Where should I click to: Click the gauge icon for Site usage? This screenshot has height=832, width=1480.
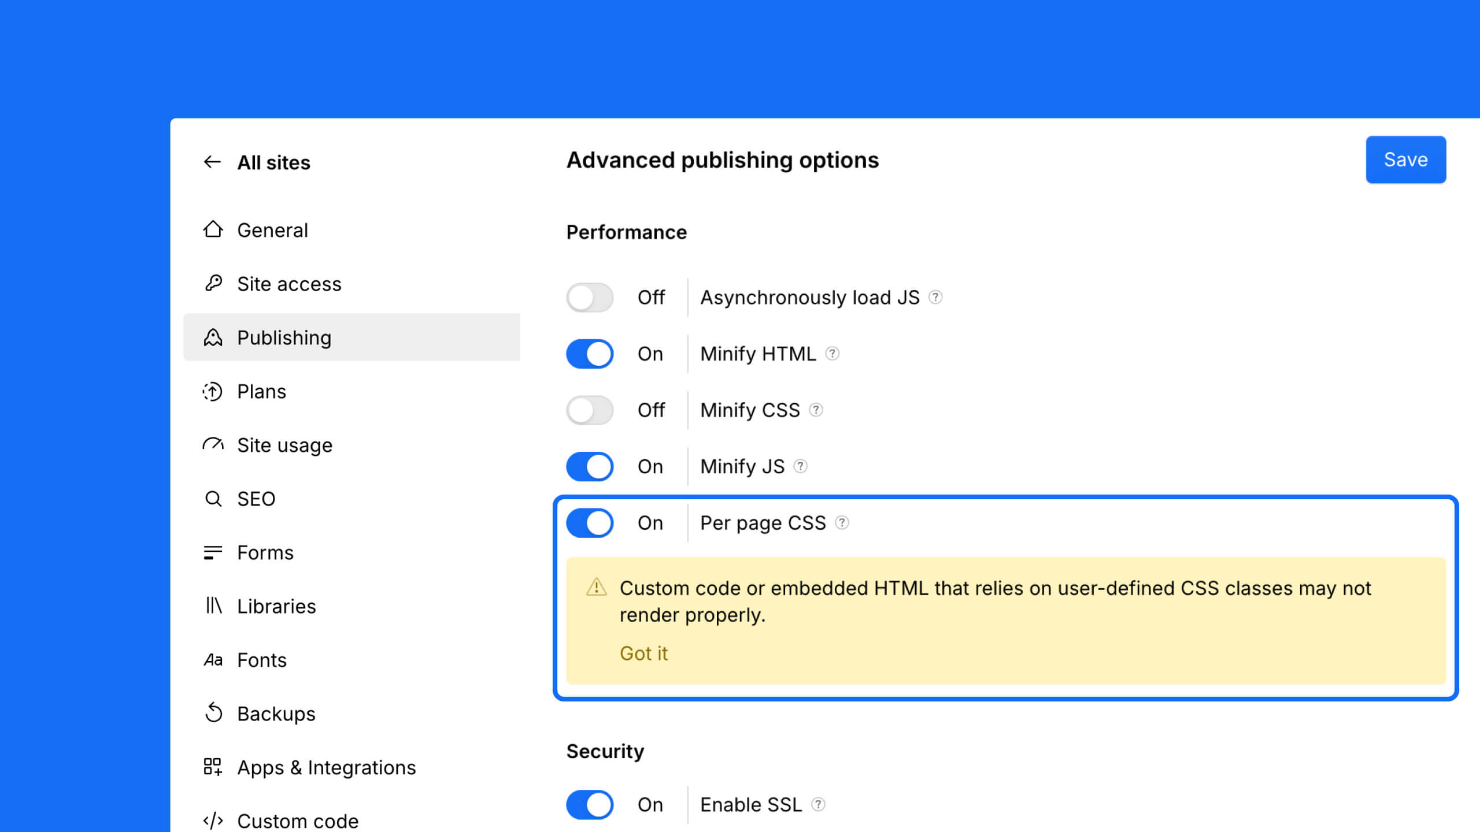213,444
